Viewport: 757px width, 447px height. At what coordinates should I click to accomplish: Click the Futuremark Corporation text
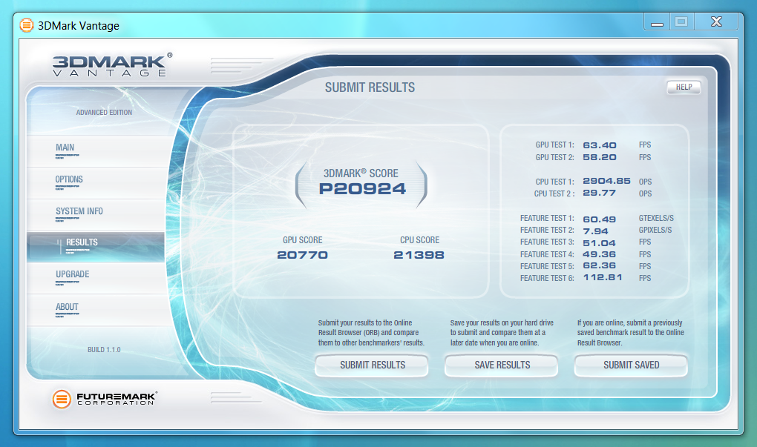click(117, 399)
